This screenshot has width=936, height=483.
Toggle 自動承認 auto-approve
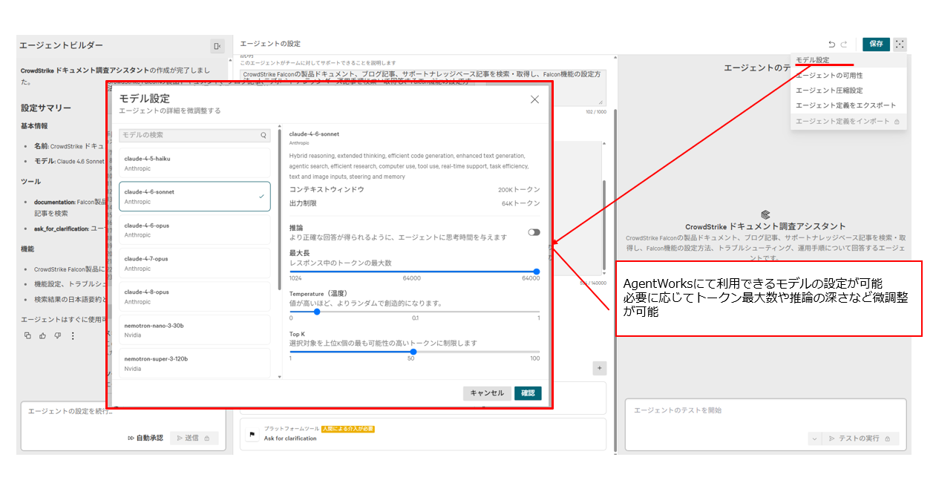(145, 438)
